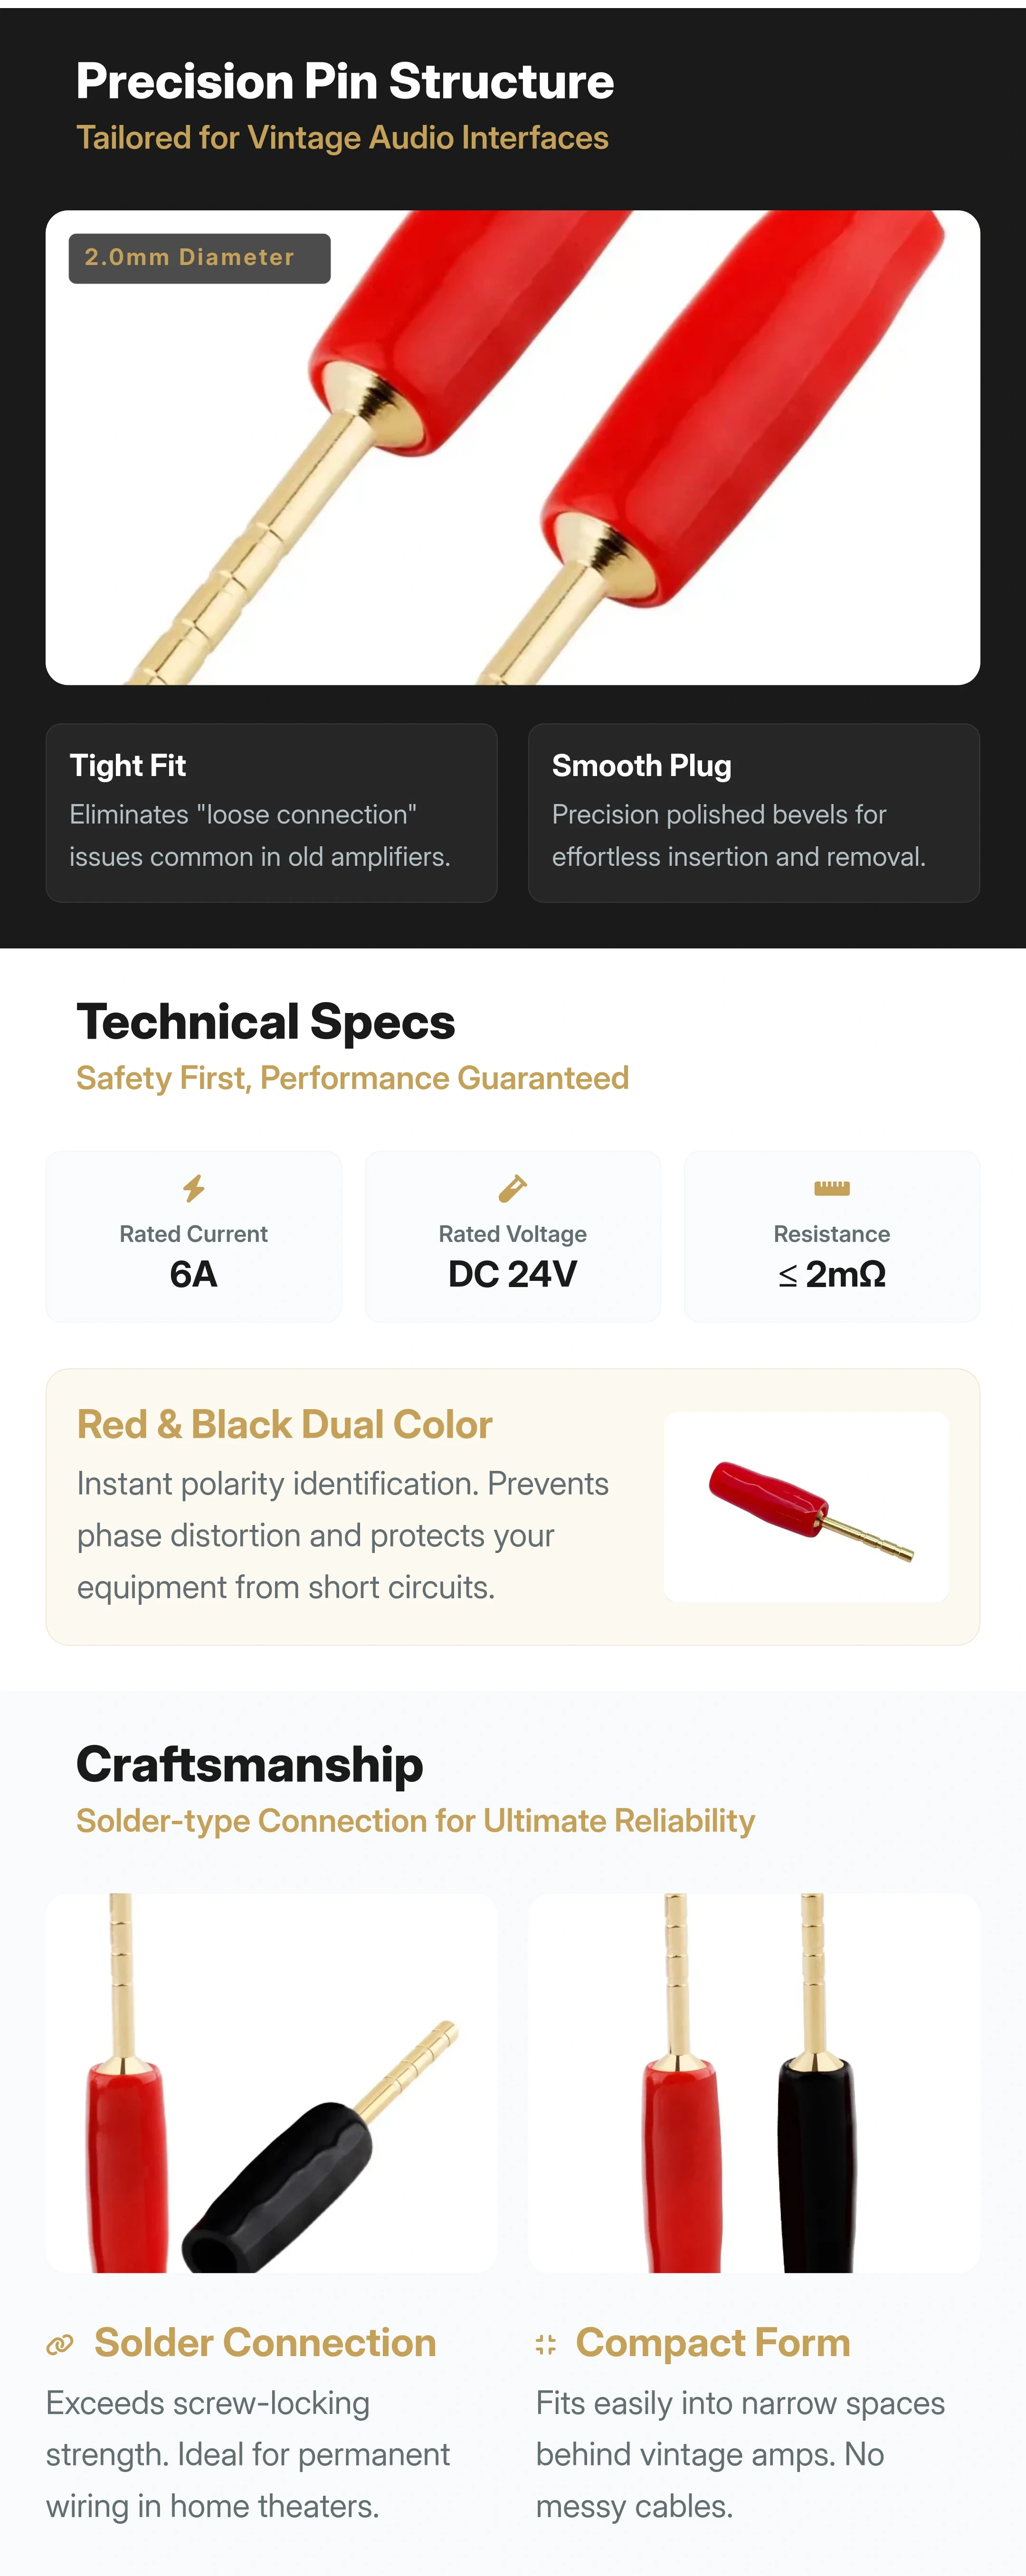Click the Technical Specs section title

tap(266, 1022)
